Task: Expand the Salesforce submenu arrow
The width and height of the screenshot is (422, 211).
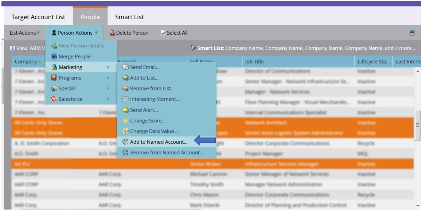Action: click(x=109, y=99)
